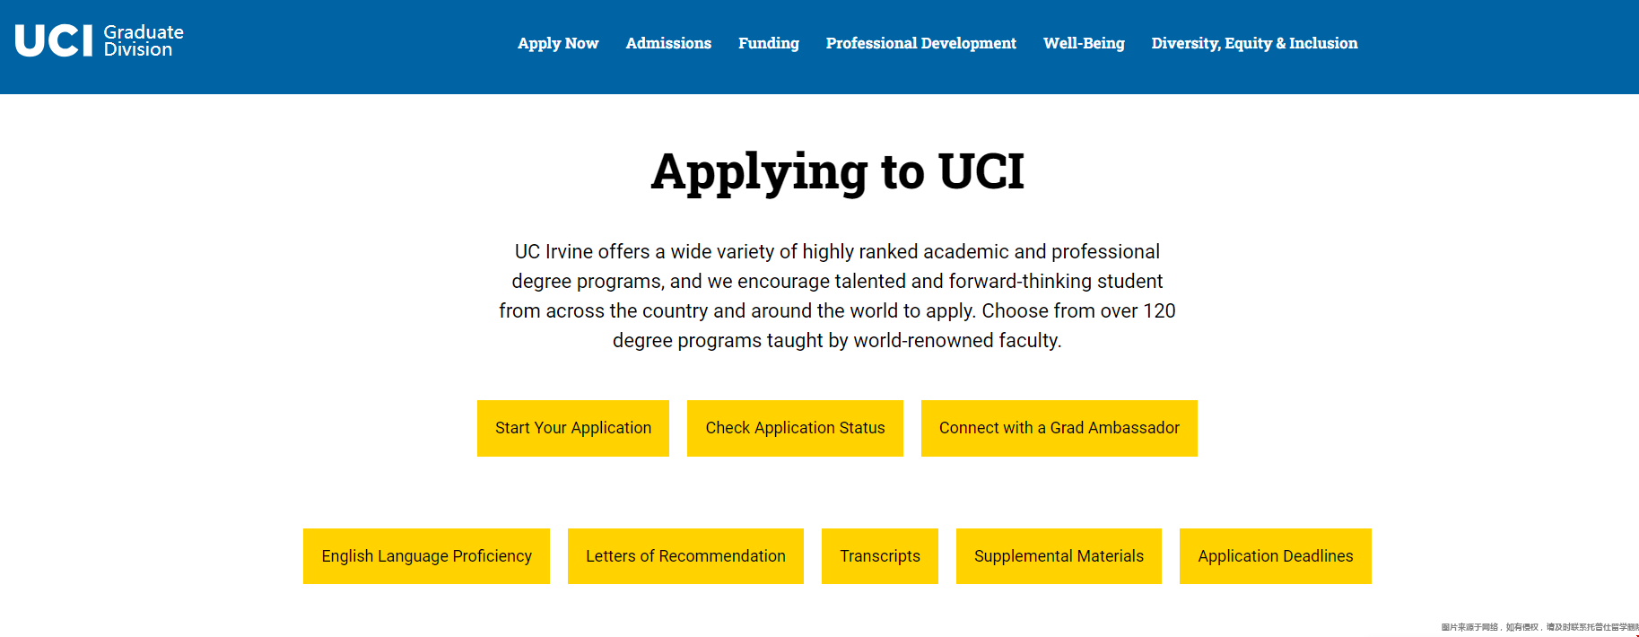Click the Transcripts button

tap(880, 556)
